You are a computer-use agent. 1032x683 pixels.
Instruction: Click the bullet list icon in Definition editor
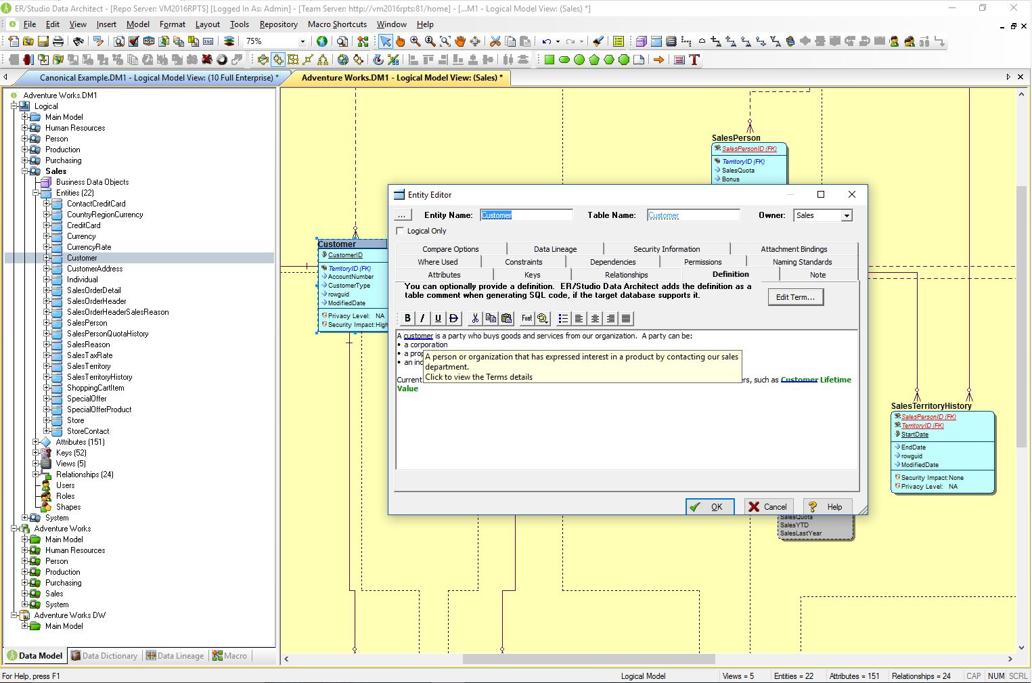click(x=563, y=318)
